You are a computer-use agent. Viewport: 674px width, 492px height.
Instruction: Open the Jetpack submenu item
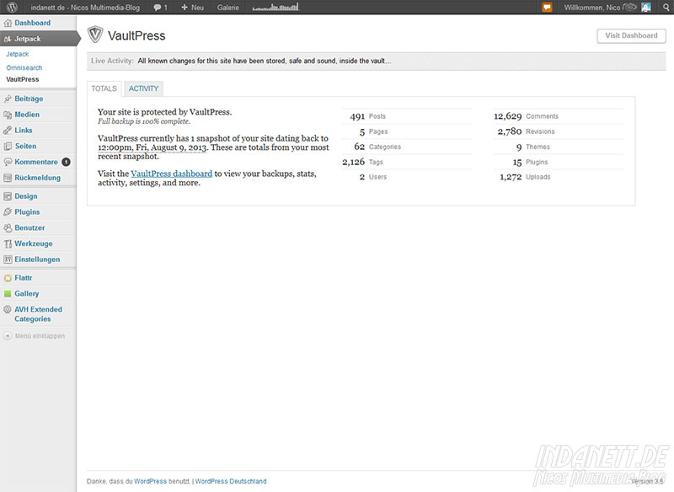[x=17, y=54]
